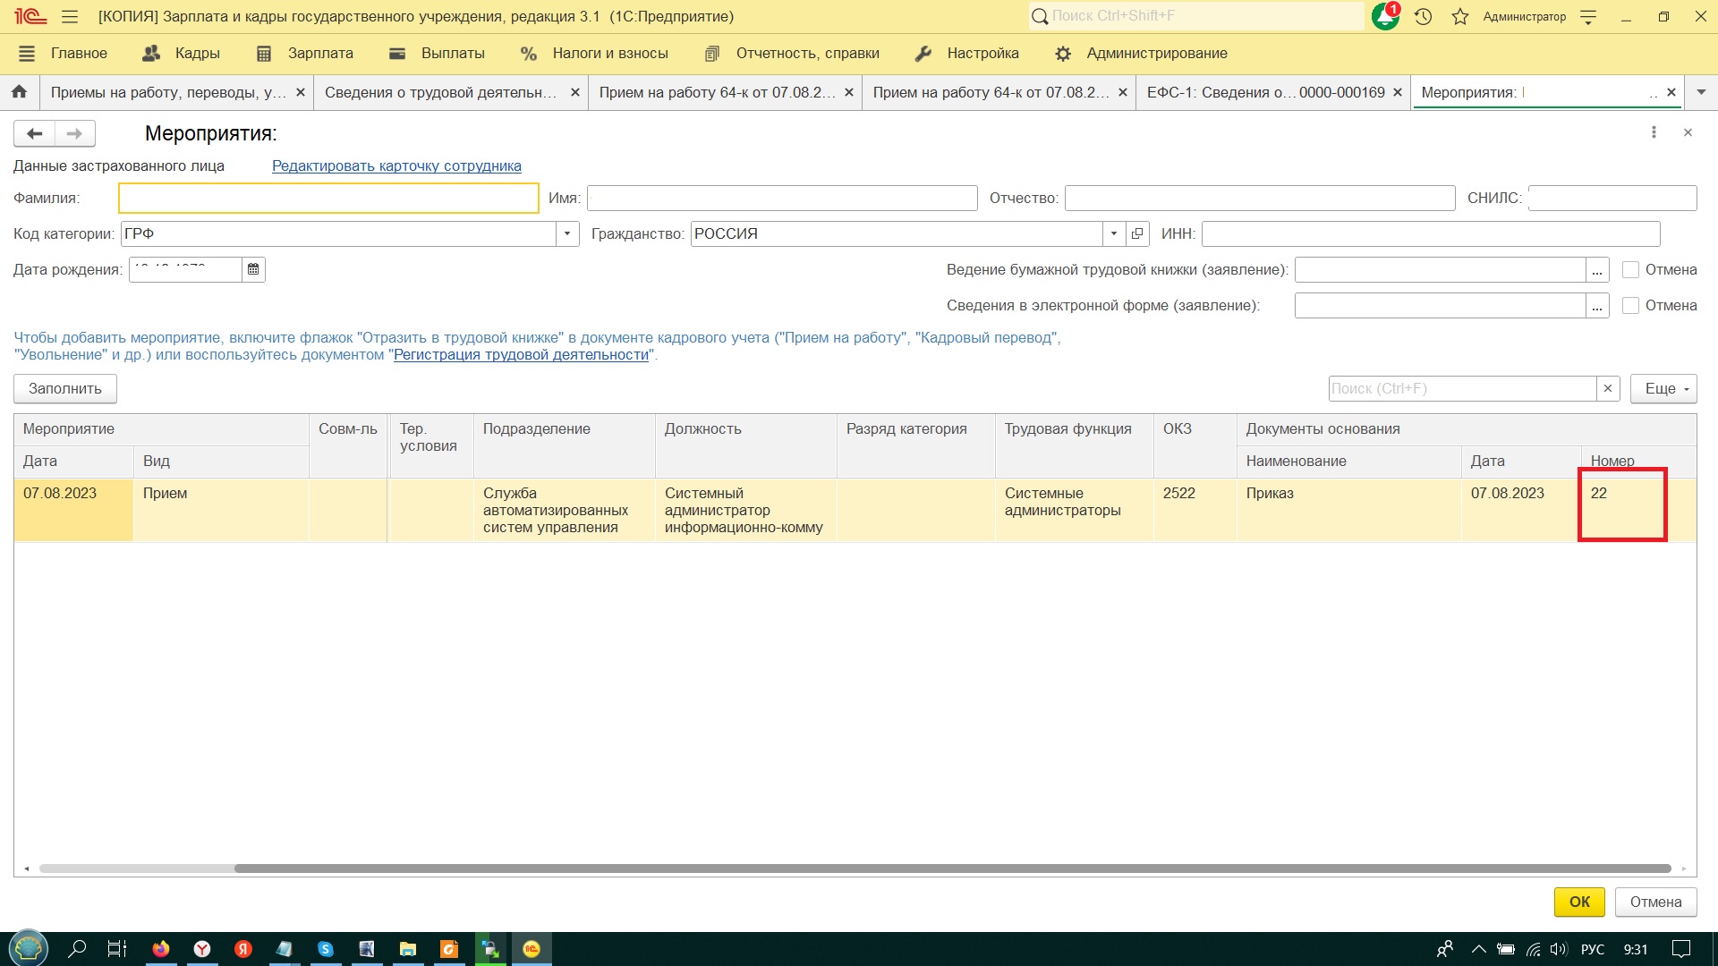1718x966 pixels.
Task: Click the home page icon
Action: [x=19, y=92]
